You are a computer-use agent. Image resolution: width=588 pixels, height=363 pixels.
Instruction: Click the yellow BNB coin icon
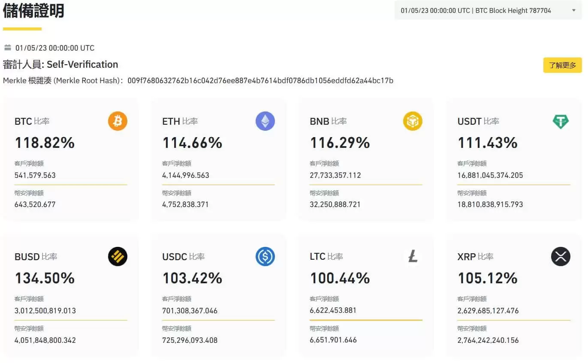click(413, 121)
